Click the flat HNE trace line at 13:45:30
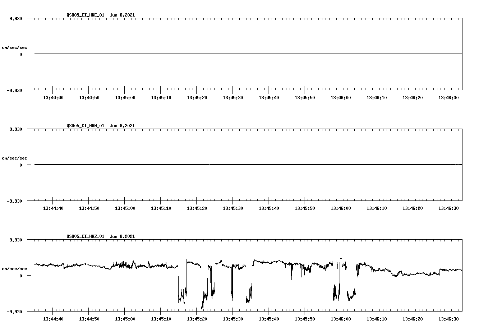Screen dimensions: 488x332 tap(233, 54)
